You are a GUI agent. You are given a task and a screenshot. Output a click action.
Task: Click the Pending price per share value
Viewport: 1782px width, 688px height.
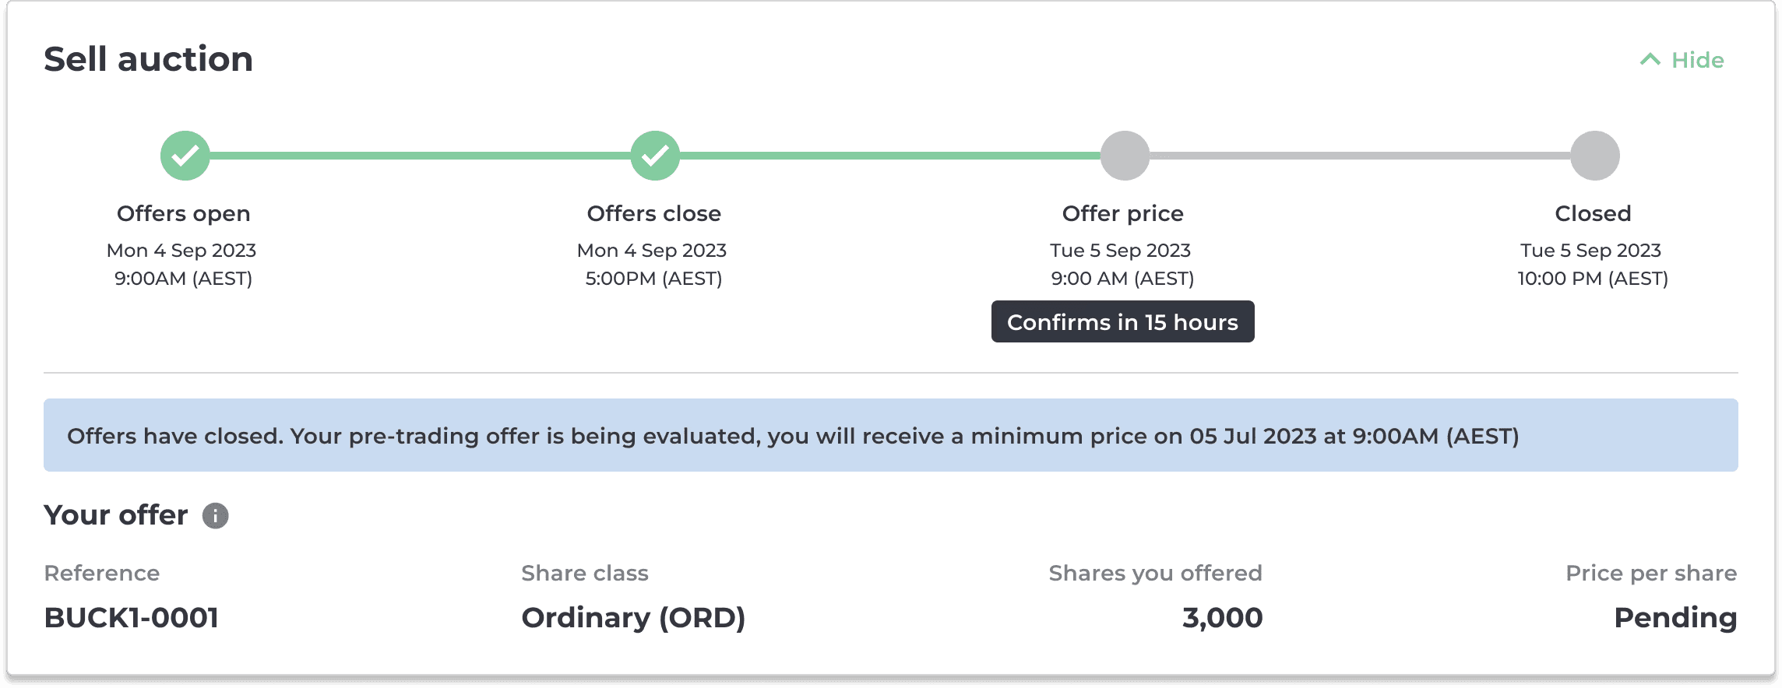[x=1675, y=618]
